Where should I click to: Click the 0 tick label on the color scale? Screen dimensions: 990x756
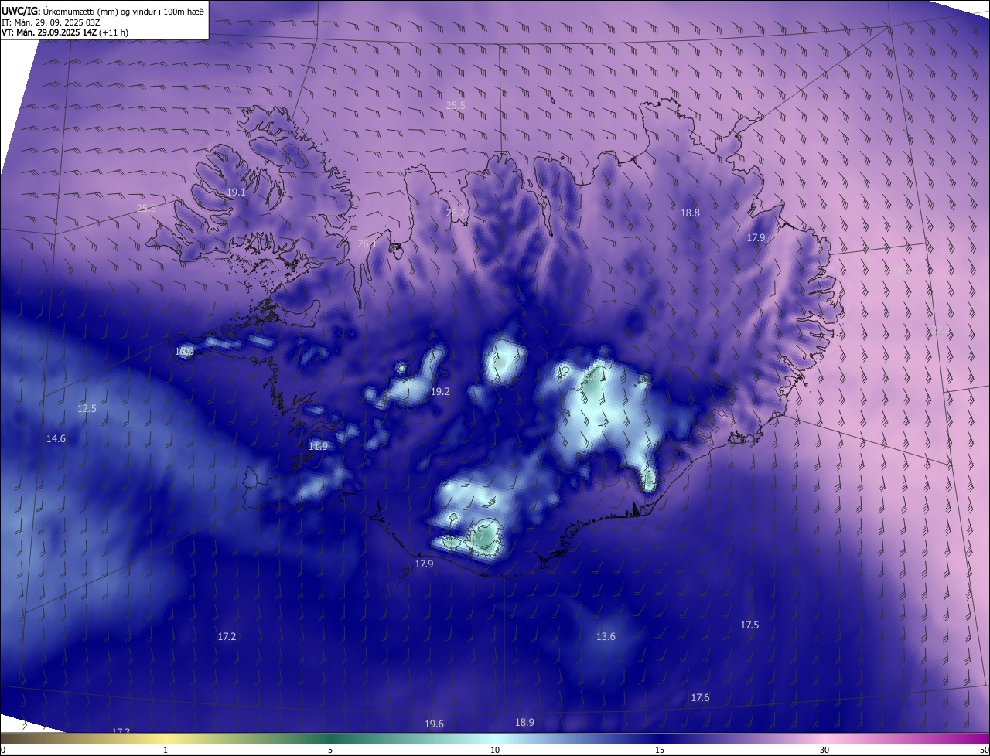coord(3,750)
